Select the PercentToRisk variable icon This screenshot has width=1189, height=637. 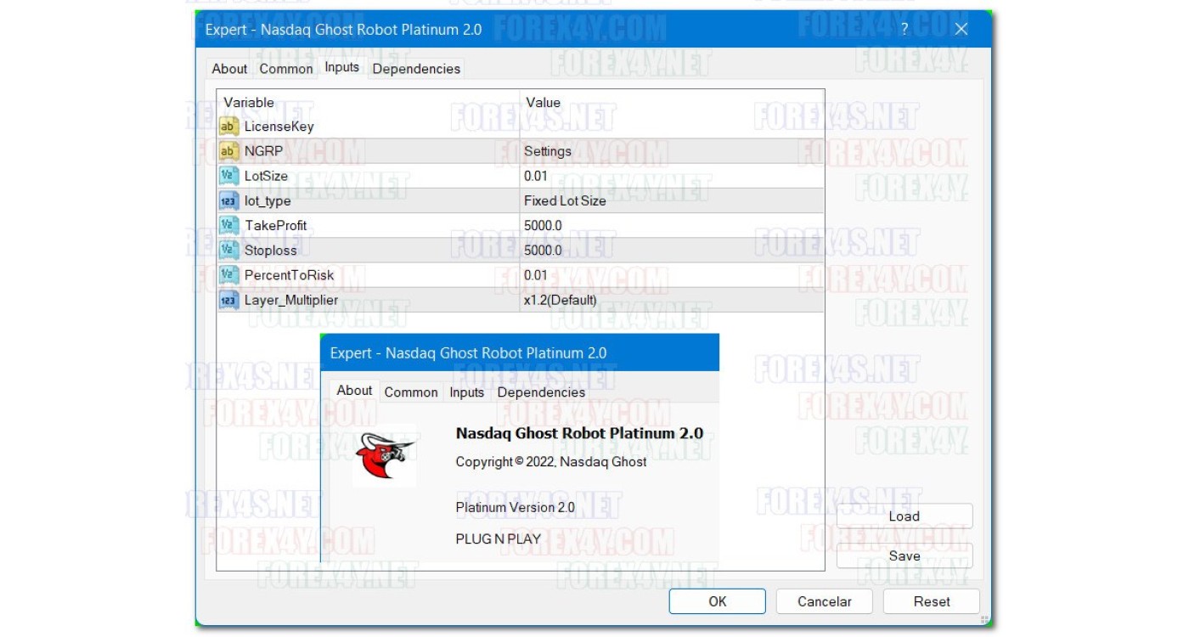pos(228,275)
